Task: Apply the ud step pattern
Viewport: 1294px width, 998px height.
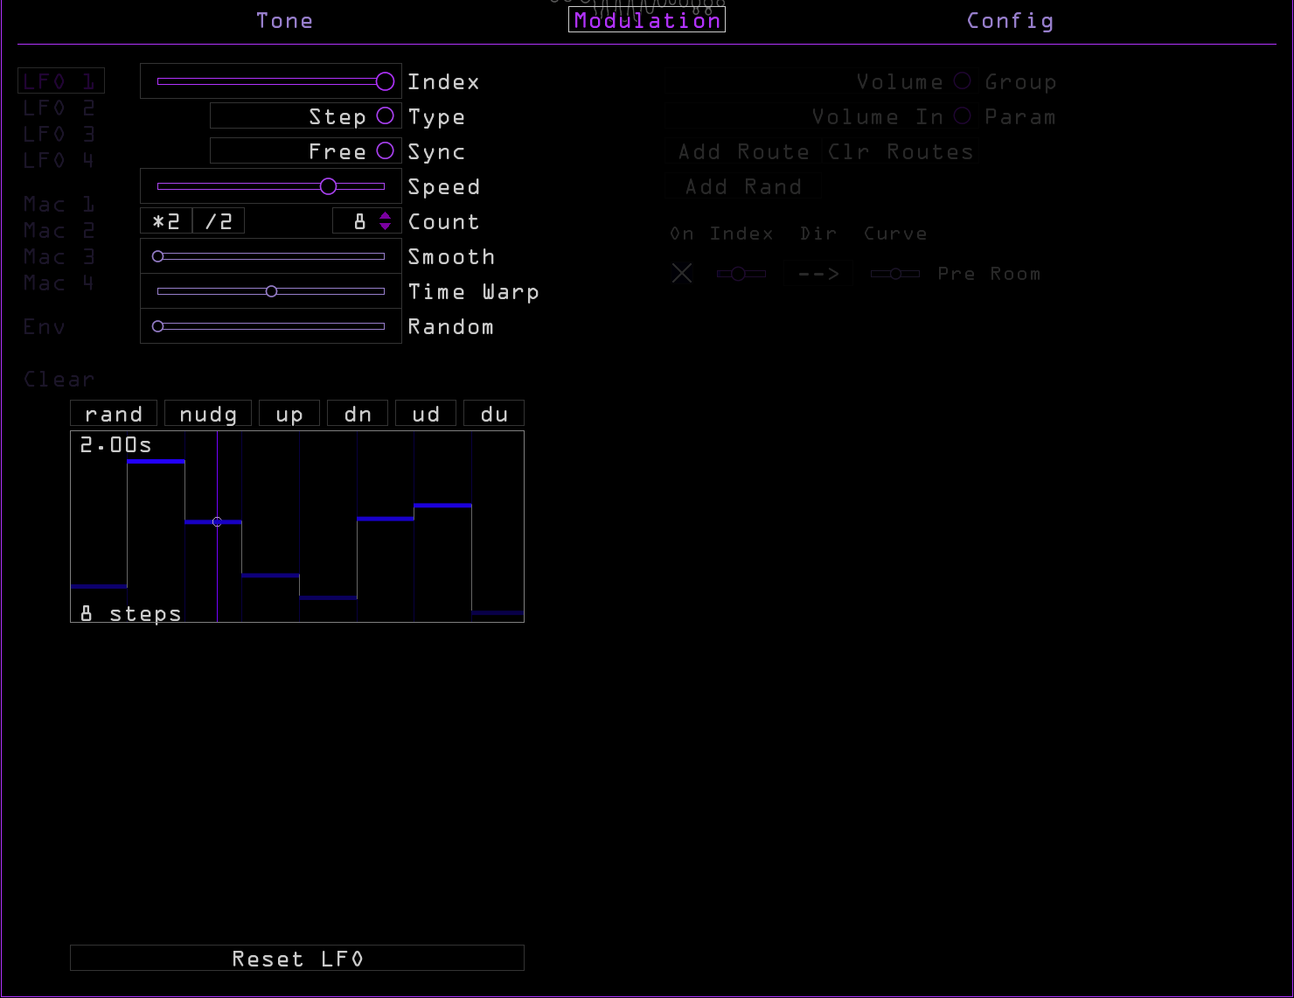Action: pyautogui.click(x=426, y=414)
